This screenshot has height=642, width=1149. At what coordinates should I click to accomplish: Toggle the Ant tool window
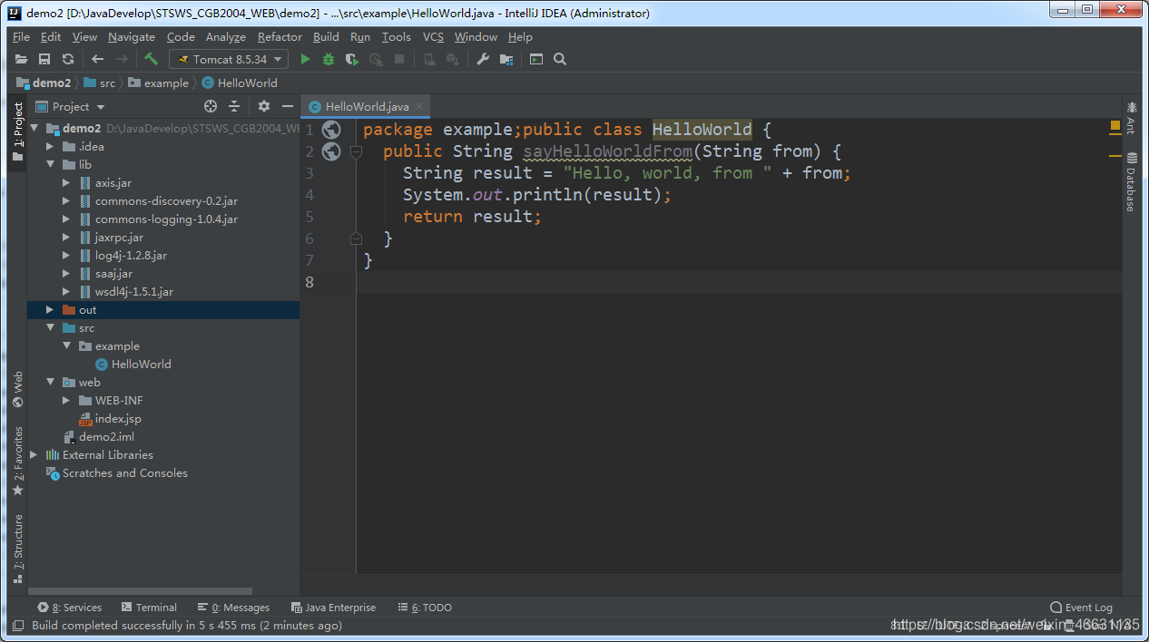[1131, 119]
